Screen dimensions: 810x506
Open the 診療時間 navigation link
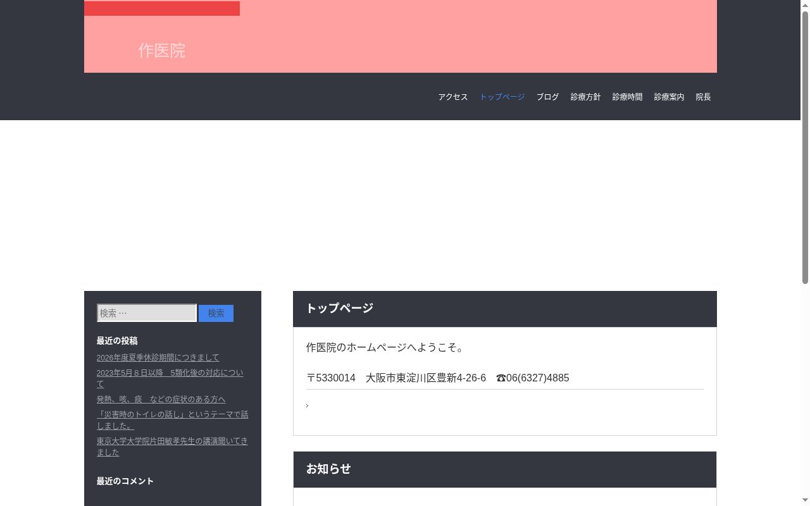(627, 97)
